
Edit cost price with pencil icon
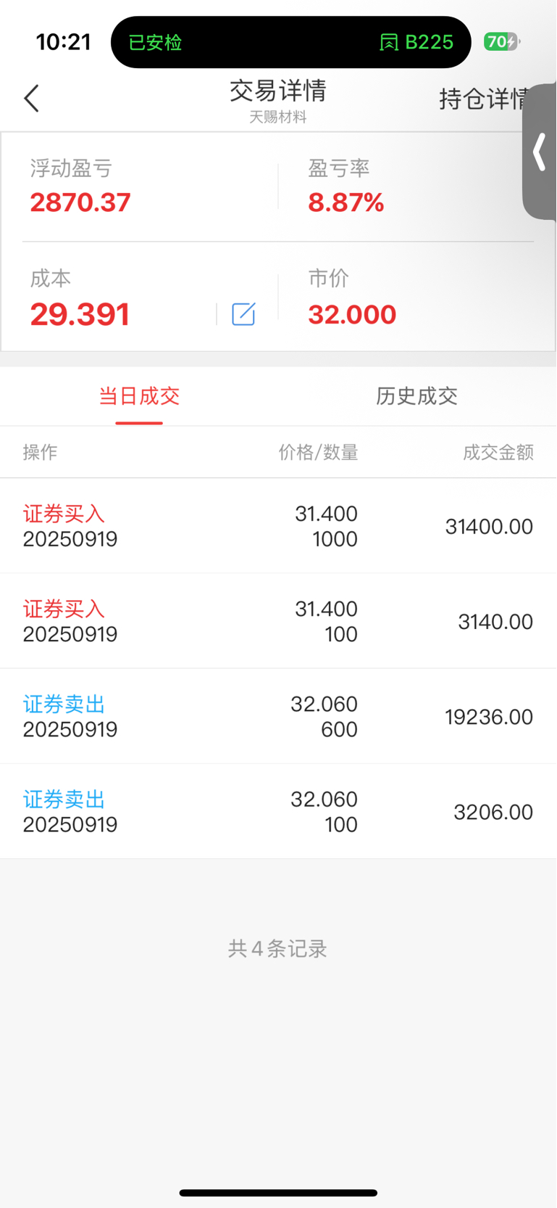pyautogui.click(x=243, y=314)
